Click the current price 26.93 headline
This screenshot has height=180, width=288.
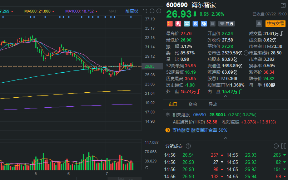pyautogui.click(x=179, y=14)
